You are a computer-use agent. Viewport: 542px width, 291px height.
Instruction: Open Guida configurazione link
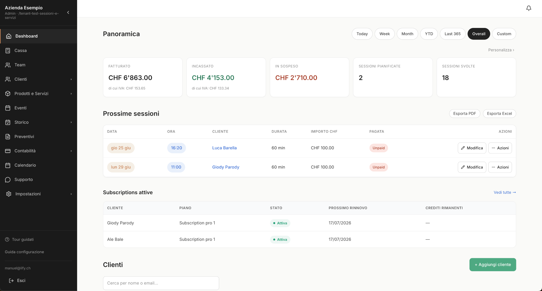24,252
